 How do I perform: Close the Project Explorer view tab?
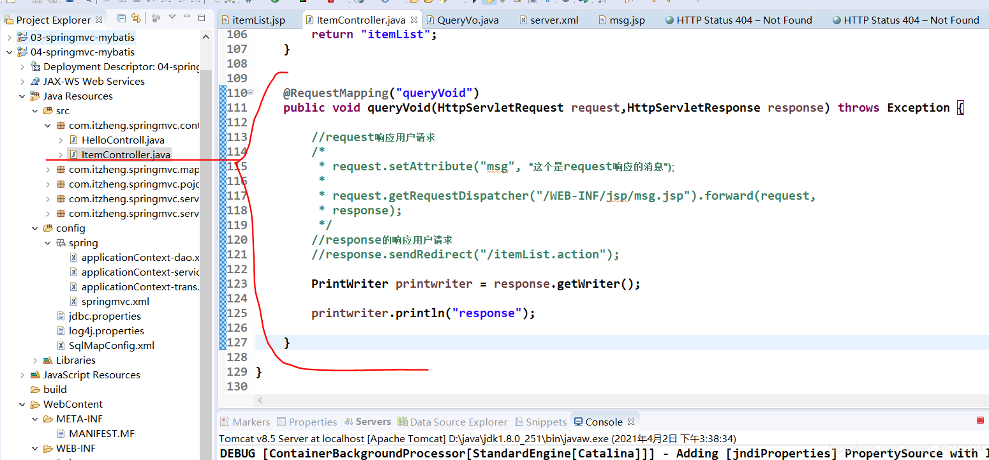[x=99, y=20]
